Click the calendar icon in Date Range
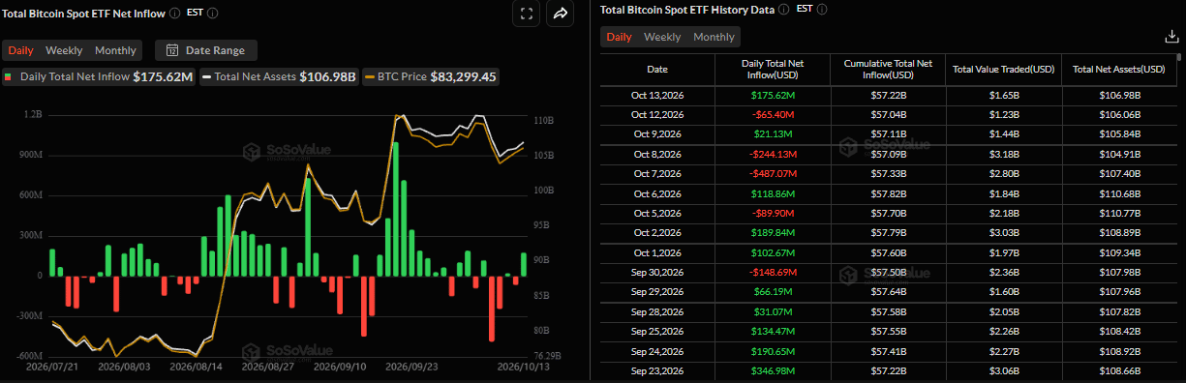The height and width of the screenshot is (383, 1186). click(172, 50)
